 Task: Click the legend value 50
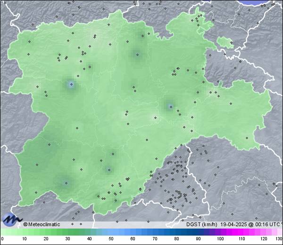coord(111,239)
